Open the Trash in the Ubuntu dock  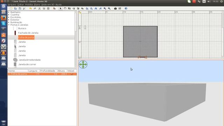click(x=3, y=123)
